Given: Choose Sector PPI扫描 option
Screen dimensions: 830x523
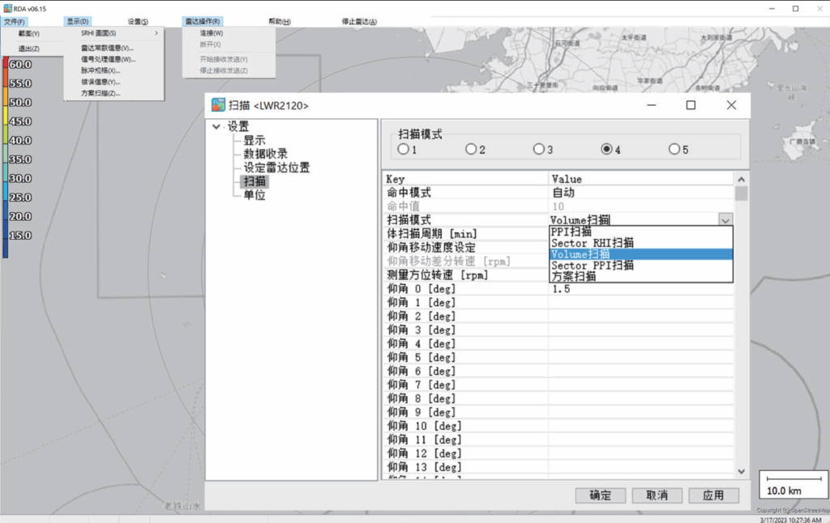Looking at the screenshot, I should (641, 266).
